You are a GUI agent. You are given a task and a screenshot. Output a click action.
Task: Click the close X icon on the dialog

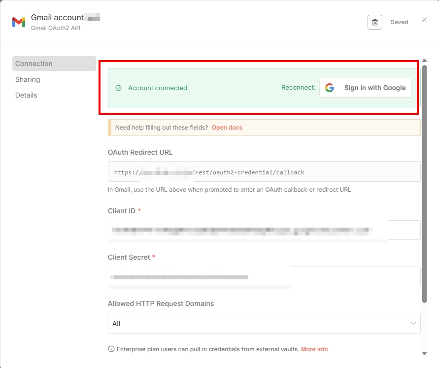425,20
